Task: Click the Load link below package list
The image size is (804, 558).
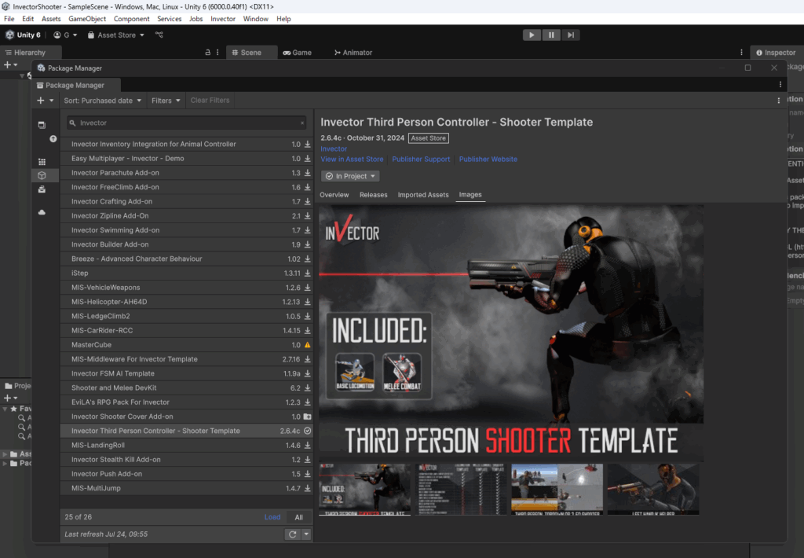Action: point(272,517)
